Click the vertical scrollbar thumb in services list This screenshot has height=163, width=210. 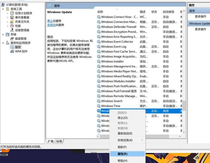pos(184,106)
